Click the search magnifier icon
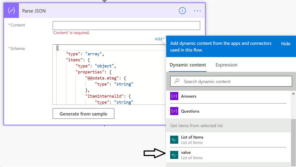 [176, 81]
